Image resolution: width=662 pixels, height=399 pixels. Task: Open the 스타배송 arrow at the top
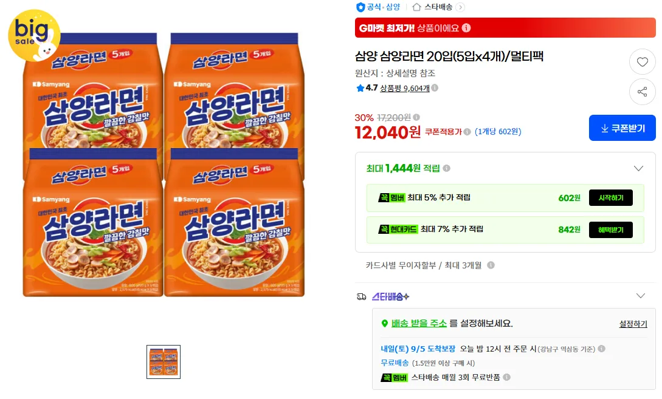tap(461, 7)
